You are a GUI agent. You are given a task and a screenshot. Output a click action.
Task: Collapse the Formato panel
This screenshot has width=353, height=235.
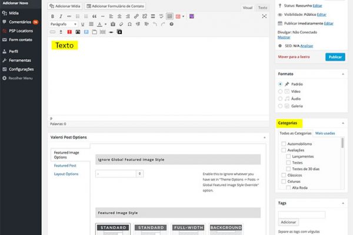pos(342,74)
